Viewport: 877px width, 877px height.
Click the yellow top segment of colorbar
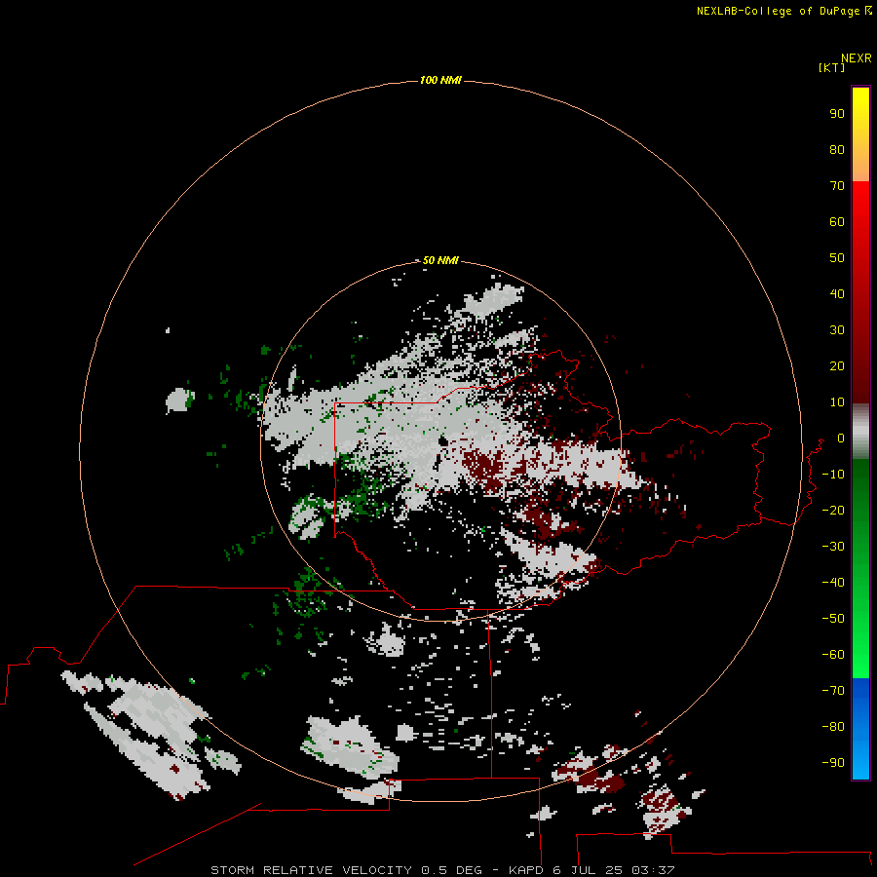(860, 134)
